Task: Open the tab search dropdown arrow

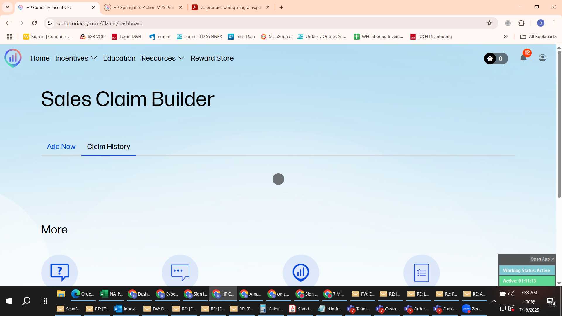Action: [8, 7]
